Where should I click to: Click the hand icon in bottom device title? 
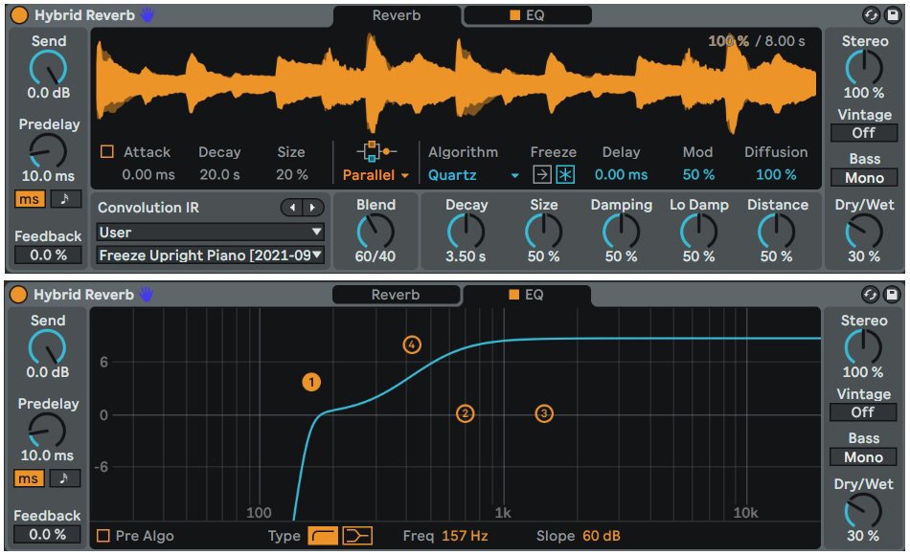pyautogui.click(x=147, y=295)
